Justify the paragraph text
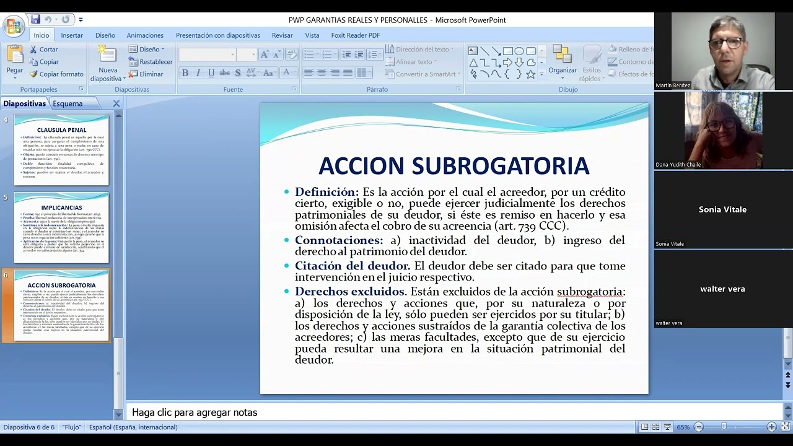Viewport: 793px width, 446px height. tap(348, 73)
